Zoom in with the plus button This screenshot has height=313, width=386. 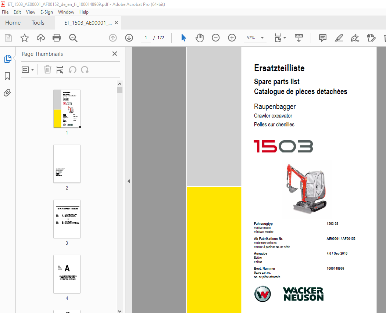click(x=232, y=38)
